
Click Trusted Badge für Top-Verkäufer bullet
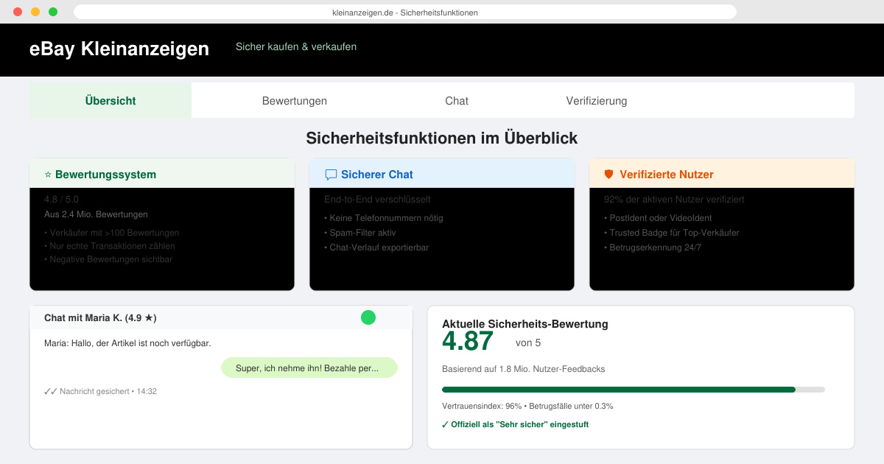pyautogui.click(x=672, y=233)
